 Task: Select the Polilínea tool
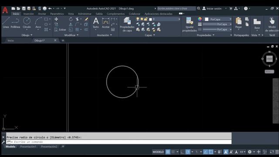(15, 23)
